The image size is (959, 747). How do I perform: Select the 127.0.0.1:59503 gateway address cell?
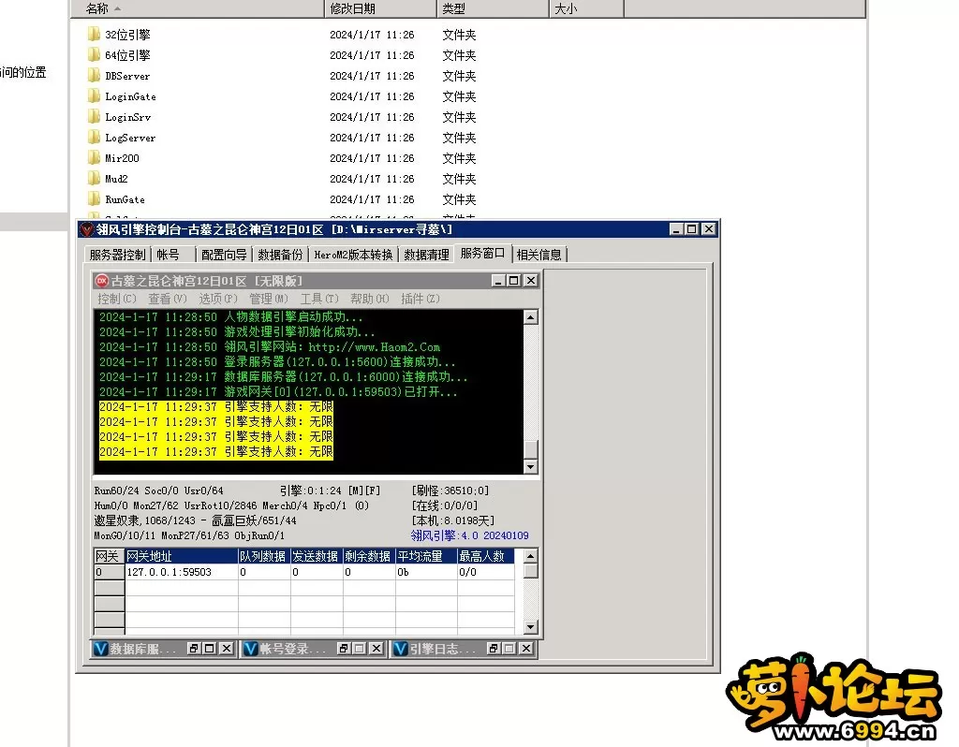tap(181, 572)
